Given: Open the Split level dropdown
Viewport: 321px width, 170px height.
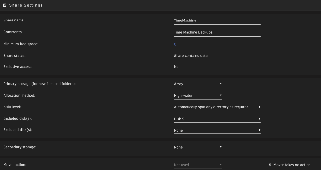Looking at the screenshot, I should tap(217, 107).
